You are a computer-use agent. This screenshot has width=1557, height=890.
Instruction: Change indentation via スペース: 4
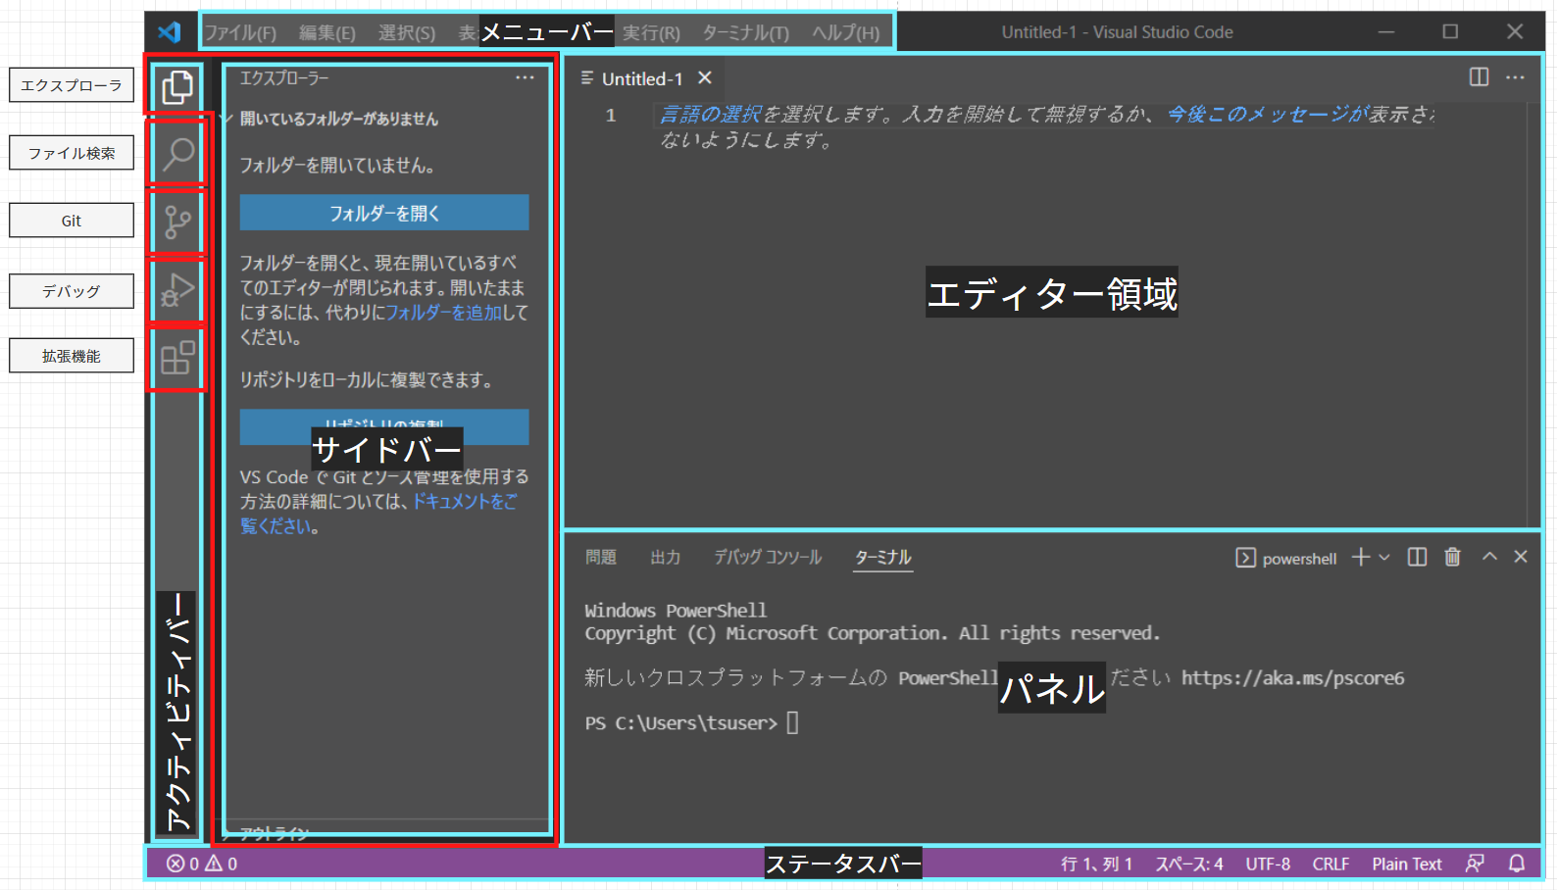click(x=1189, y=864)
